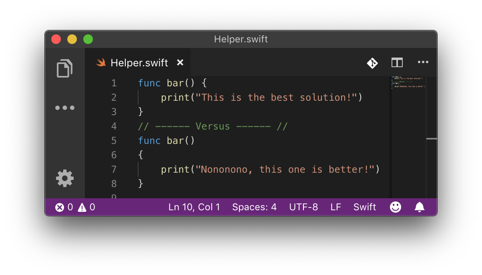Change indentation via Spaces: 4
The height and width of the screenshot is (275, 482).
(x=254, y=207)
